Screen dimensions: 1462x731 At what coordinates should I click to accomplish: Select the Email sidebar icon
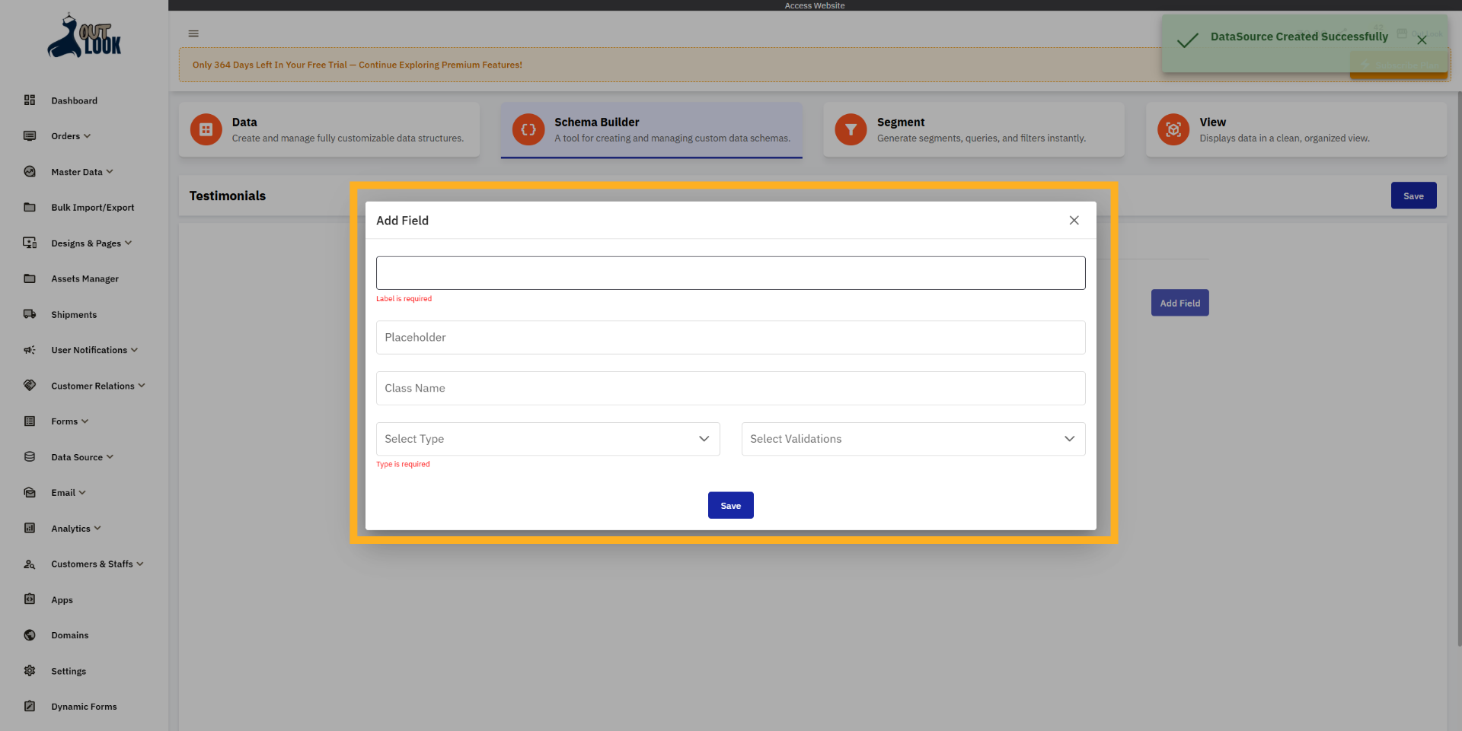[30, 492]
